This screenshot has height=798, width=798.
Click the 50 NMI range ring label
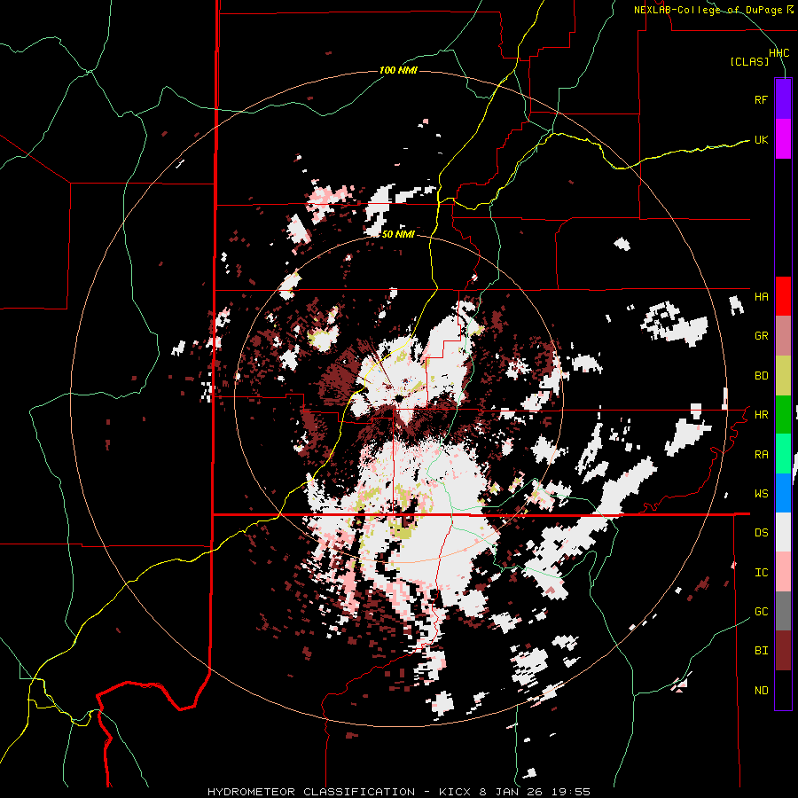click(398, 234)
